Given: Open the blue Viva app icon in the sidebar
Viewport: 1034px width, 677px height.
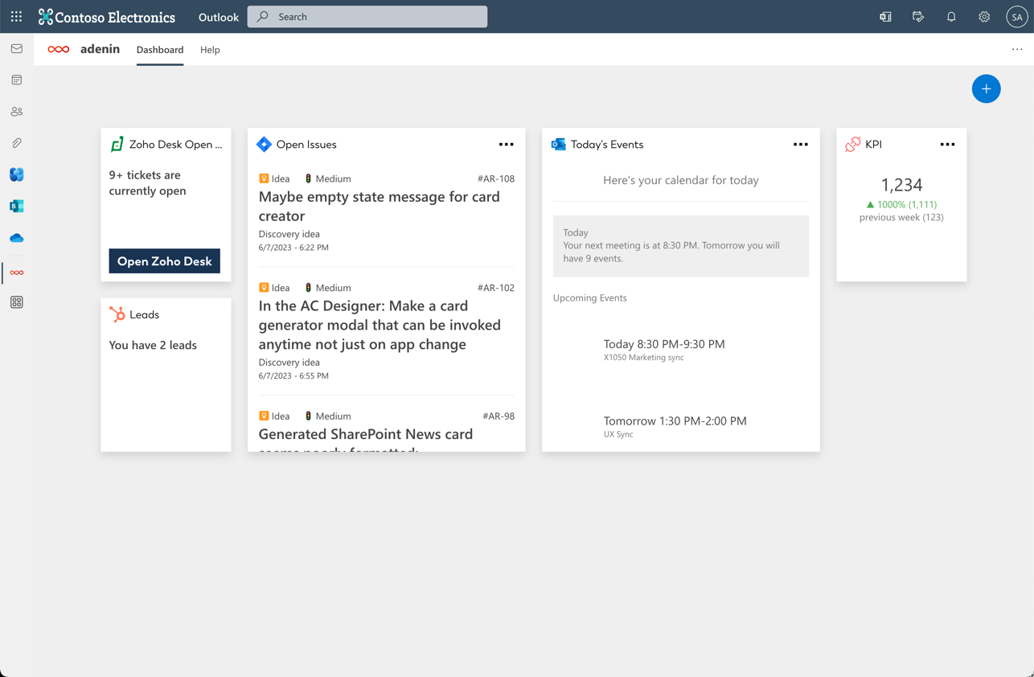Looking at the screenshot, I should (17, 174).
